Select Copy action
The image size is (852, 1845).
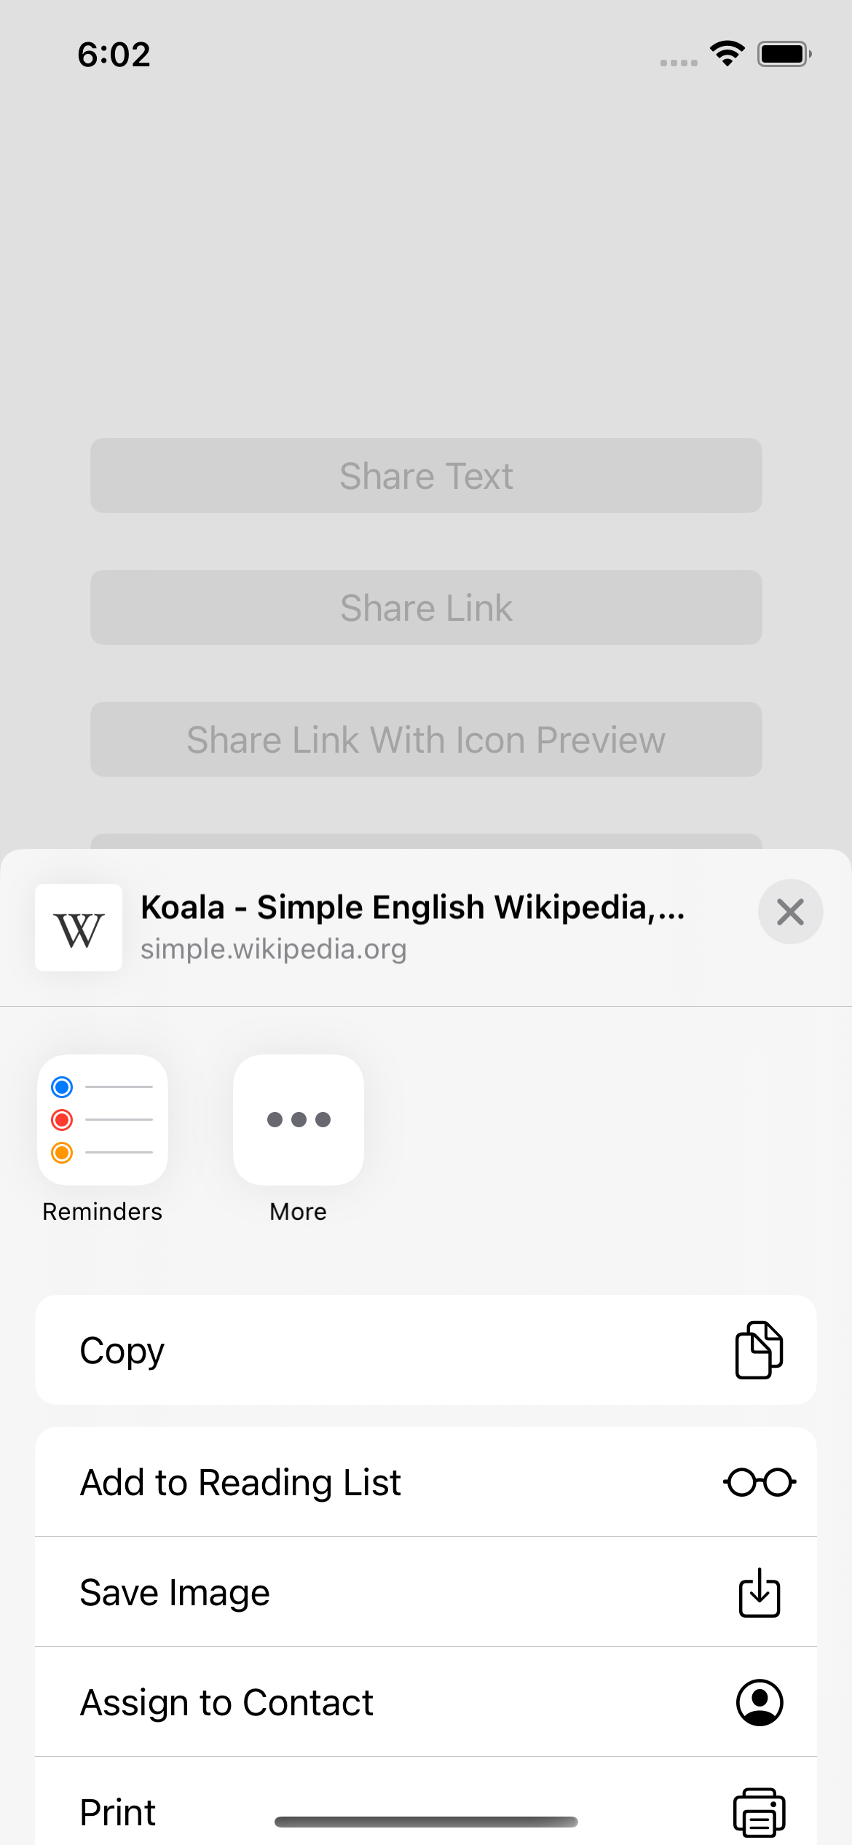pos(122,1350)
